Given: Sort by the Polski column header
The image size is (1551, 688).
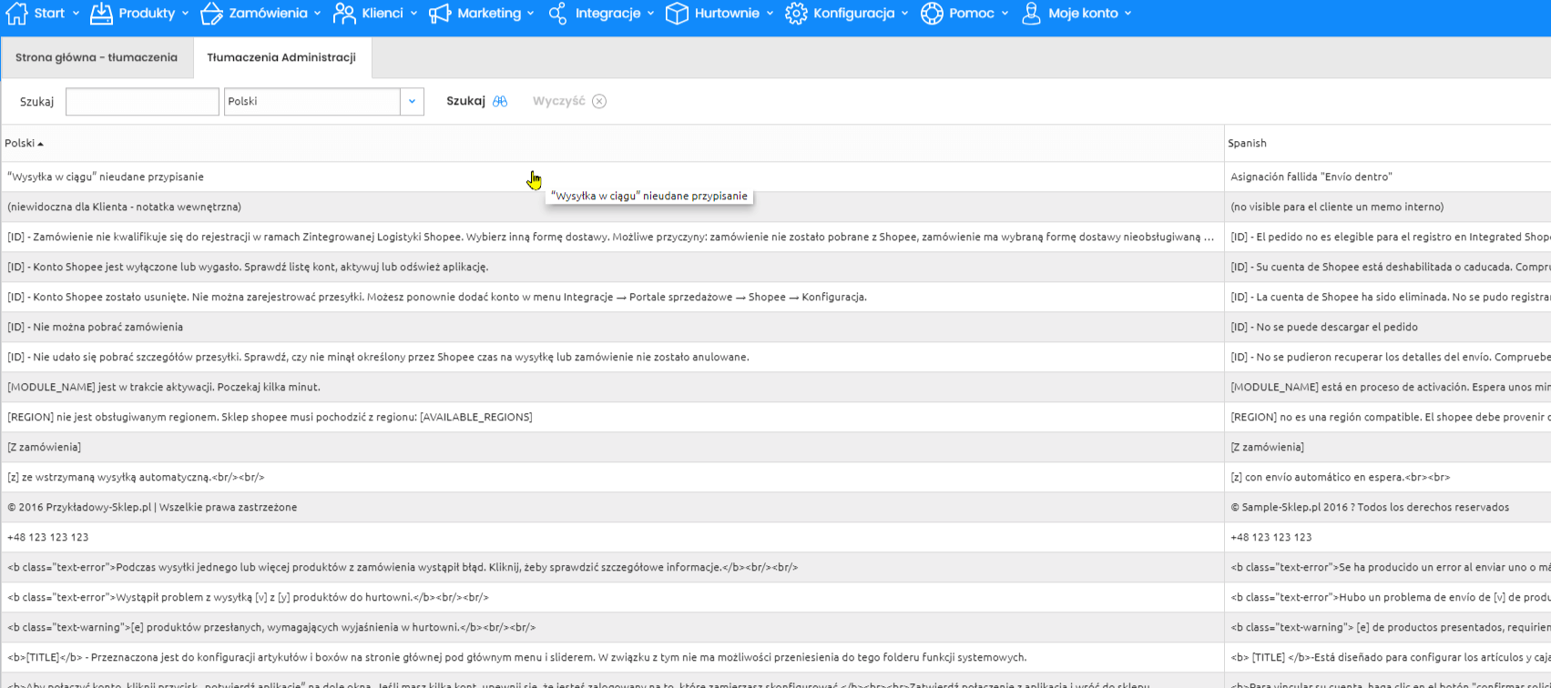Looking at the screenshot, I should (x=612, y=143).
